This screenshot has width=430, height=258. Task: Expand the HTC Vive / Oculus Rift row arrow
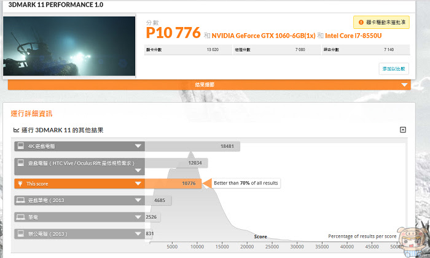(x=138, y=170)
